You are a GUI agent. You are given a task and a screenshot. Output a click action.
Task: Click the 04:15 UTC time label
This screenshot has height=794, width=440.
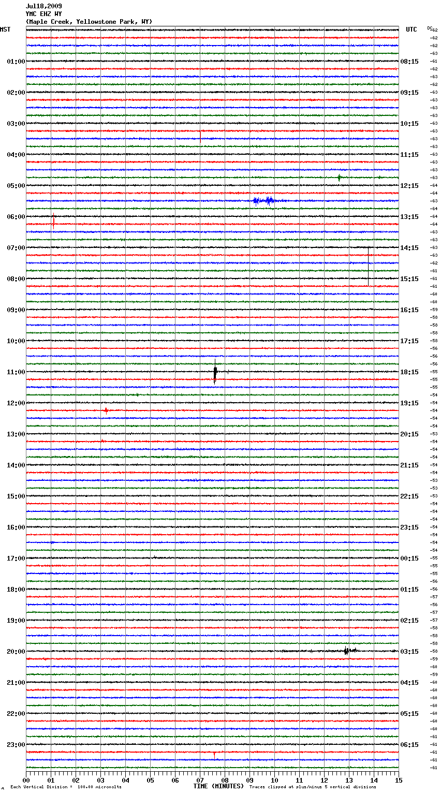[x=409, y=683]
